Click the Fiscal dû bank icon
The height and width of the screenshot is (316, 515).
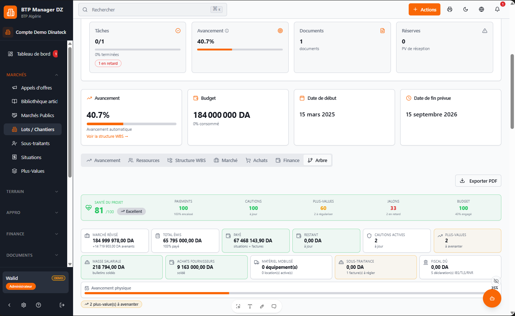pyautogui.click(x=426, y=262)
